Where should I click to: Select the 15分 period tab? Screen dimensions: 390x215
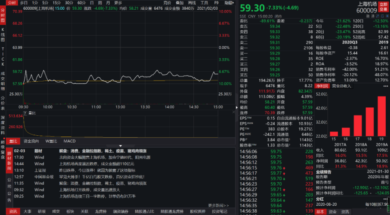(57, 3)
